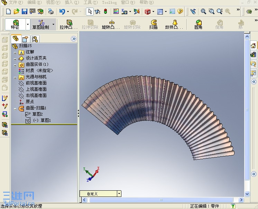Open the 窗口 menu
The image size is (258, 209).
coord(128,2)
